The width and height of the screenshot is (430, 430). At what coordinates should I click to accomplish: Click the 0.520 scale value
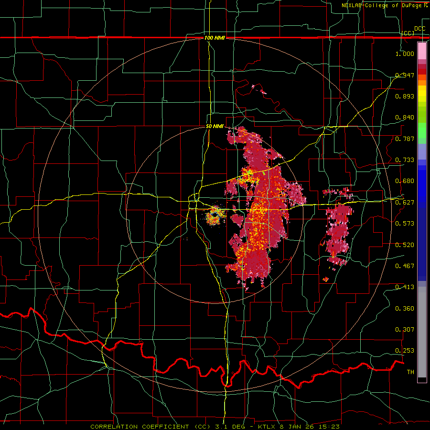(405, 245)
